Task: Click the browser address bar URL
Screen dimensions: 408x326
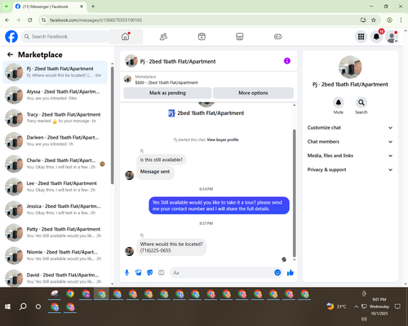Action: pos(95,20)
